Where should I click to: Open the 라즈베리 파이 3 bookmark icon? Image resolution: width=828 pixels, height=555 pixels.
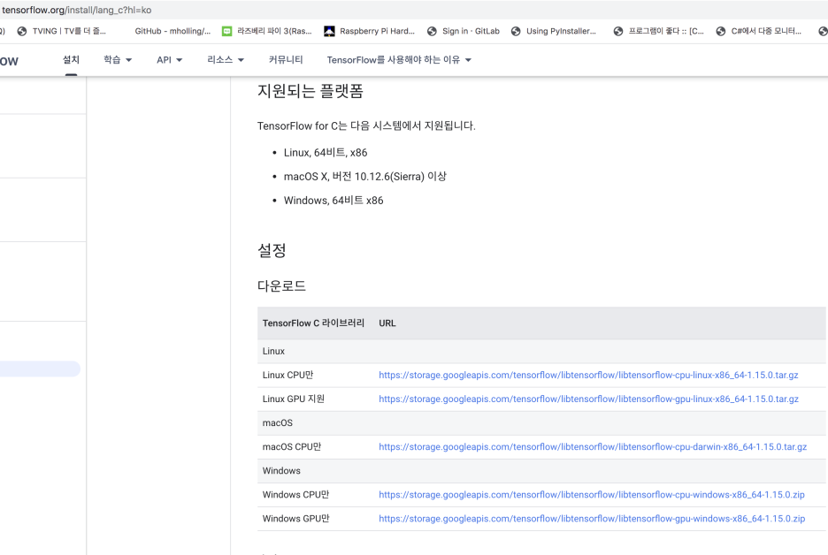point(226,31)
